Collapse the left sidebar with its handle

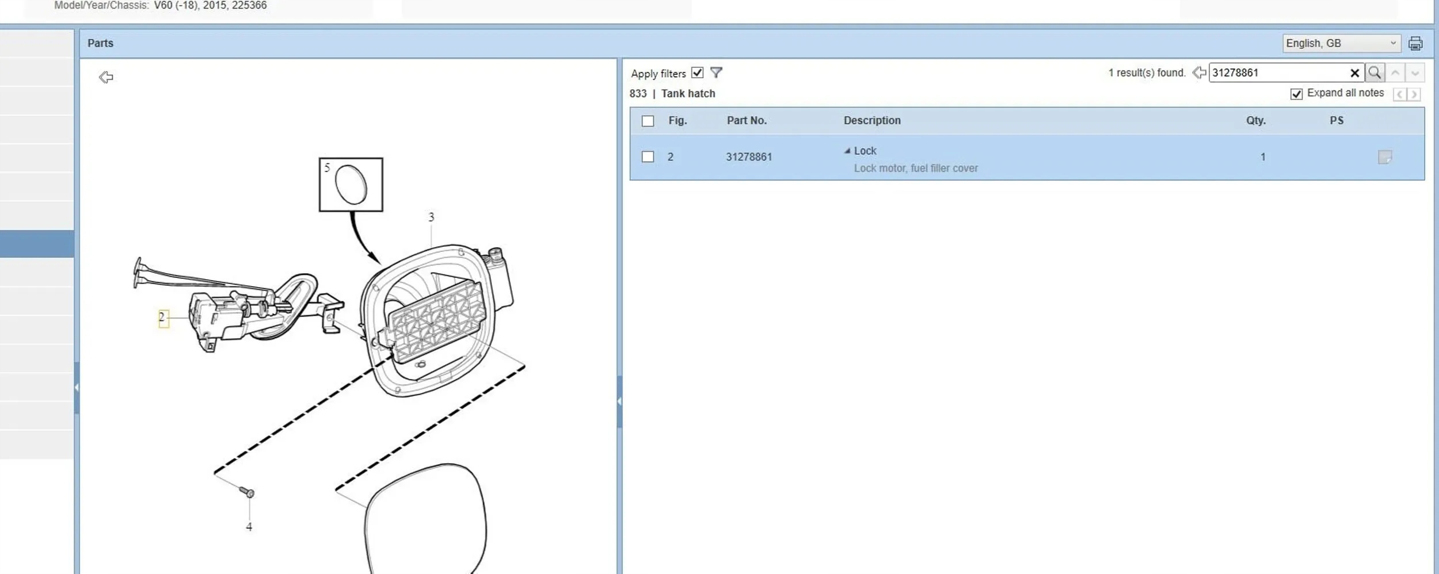77,387
